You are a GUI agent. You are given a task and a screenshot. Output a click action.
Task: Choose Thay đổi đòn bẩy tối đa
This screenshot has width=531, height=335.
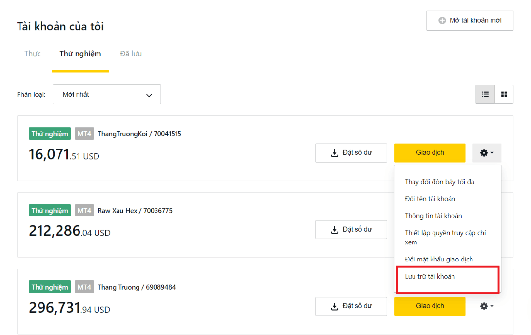439,182
